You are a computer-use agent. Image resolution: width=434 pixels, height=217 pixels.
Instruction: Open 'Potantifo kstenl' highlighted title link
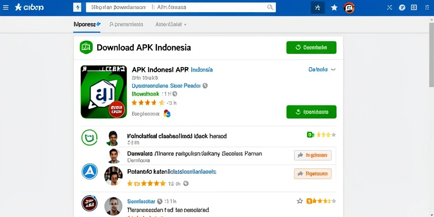click(172, 172)
